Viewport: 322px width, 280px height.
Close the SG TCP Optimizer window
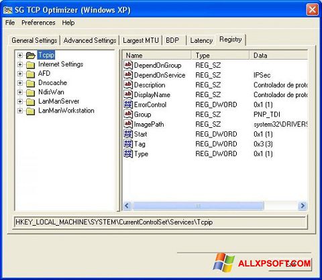pos(312,10)
